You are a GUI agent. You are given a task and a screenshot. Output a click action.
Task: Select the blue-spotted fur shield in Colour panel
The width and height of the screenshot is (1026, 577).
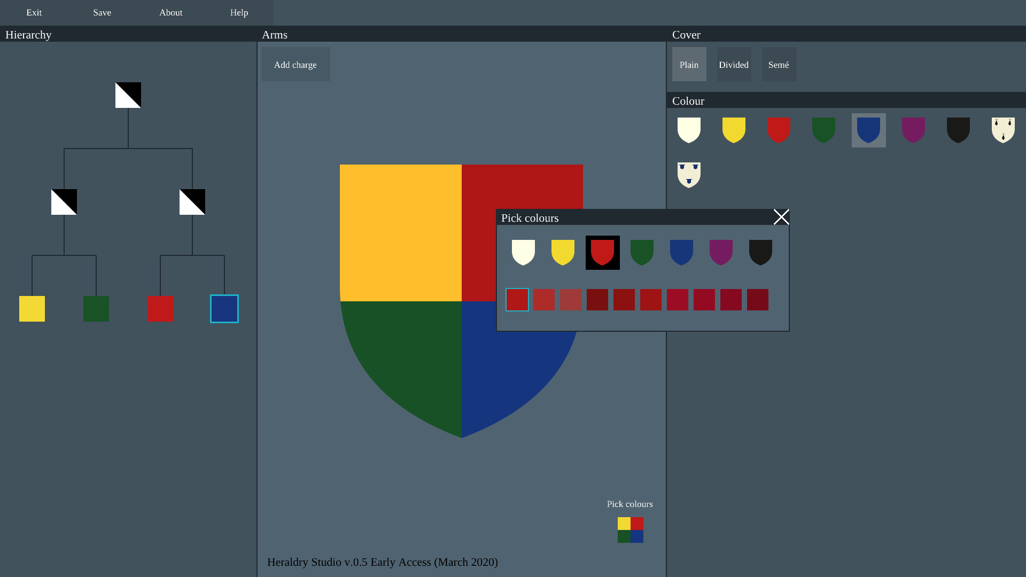coord(689,175)
